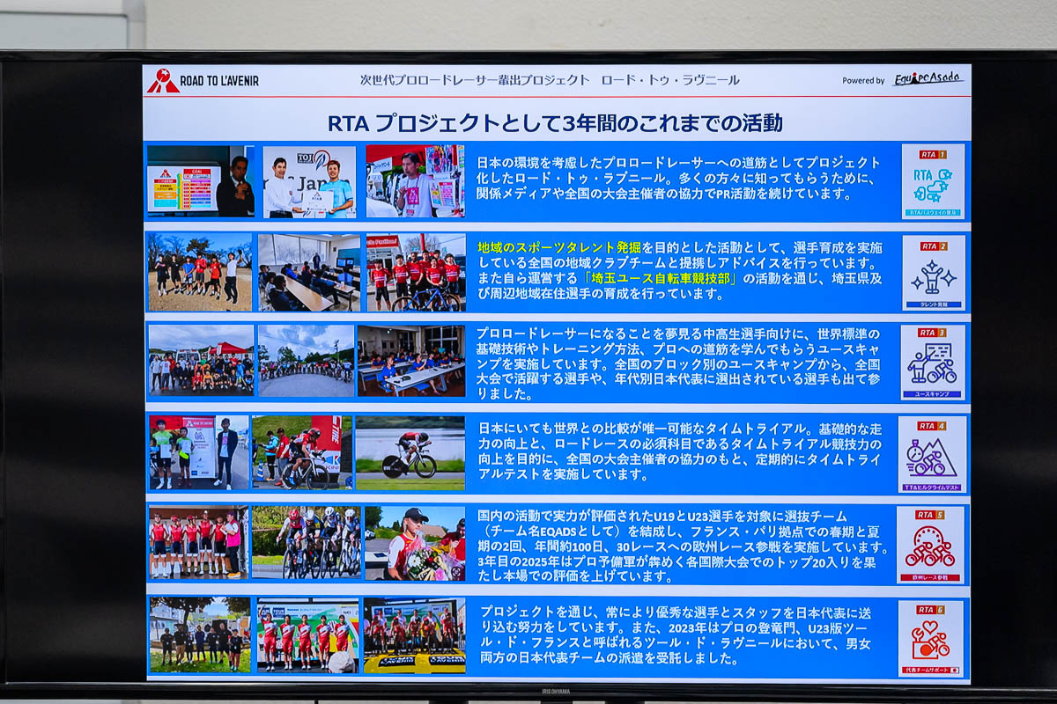Click the RTA 1 pathway icon

[x=933, y=180]
